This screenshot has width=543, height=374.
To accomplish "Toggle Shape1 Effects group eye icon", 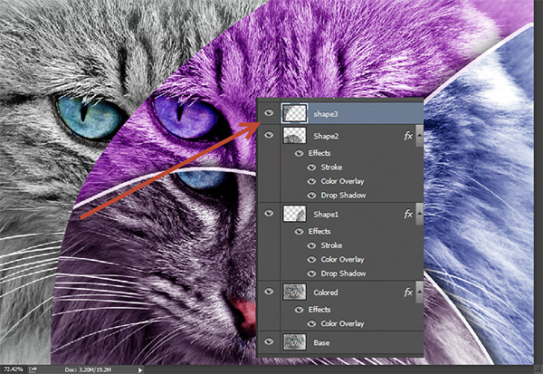I will (x=298, y=231).
